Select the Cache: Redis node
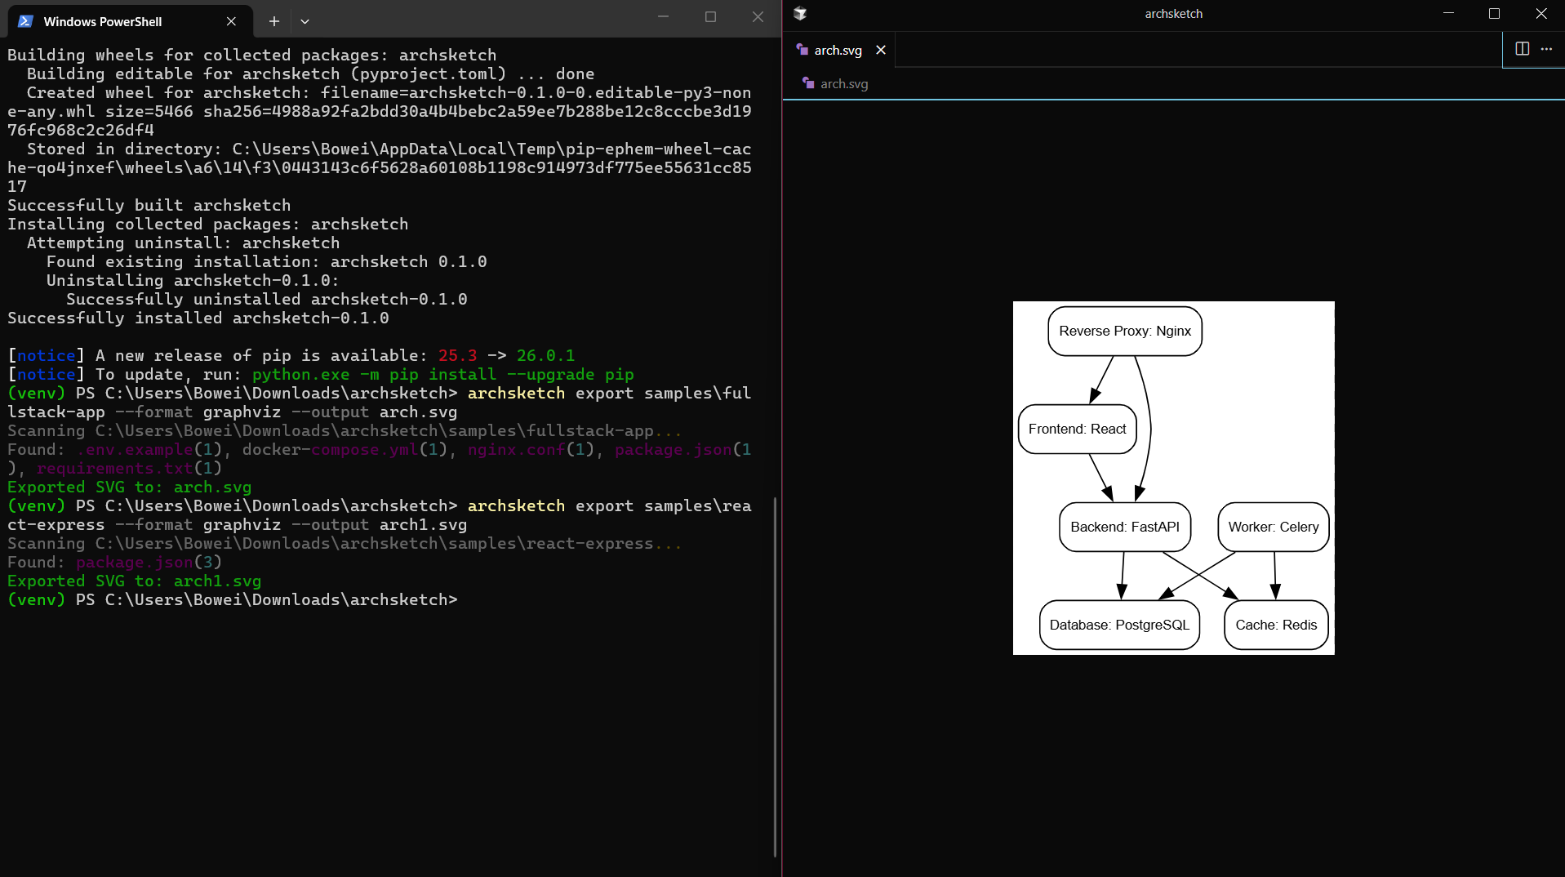This screenshot has height=877, width=1565. [1276, 625]
